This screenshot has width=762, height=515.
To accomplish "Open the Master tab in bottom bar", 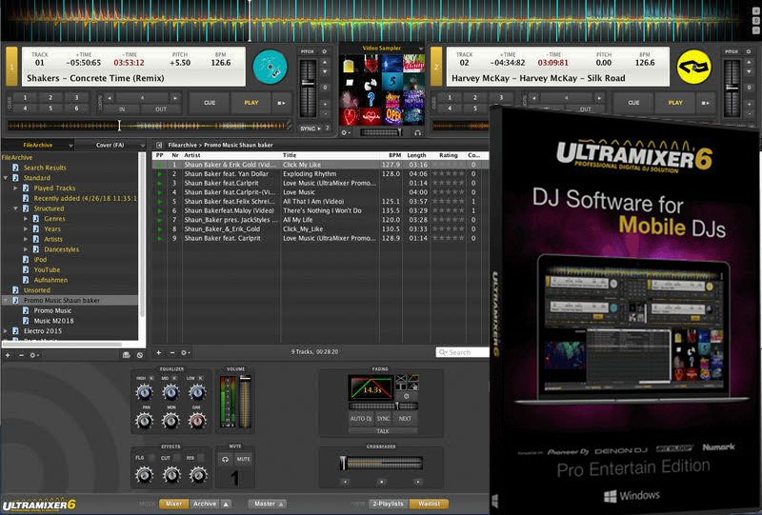I will click(x=268, y=505).
